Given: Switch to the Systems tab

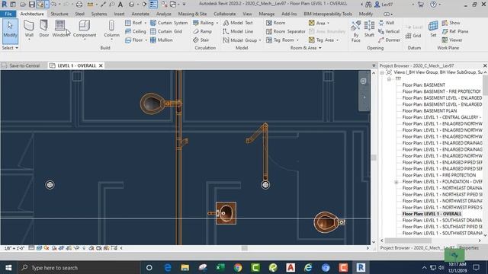Looking at the screenshot, I should point(99,14).
